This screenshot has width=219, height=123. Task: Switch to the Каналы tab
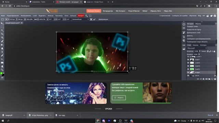pos(195,45)
